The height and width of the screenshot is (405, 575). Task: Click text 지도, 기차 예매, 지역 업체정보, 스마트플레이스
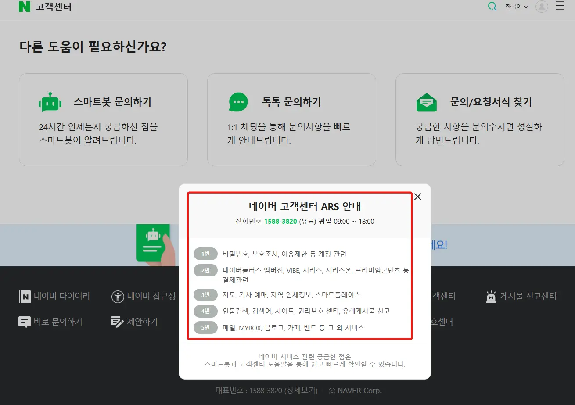(x=291, y=295)
